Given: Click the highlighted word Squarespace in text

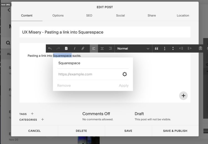Looking at the screenshot, I should click(x=62, y=55).
